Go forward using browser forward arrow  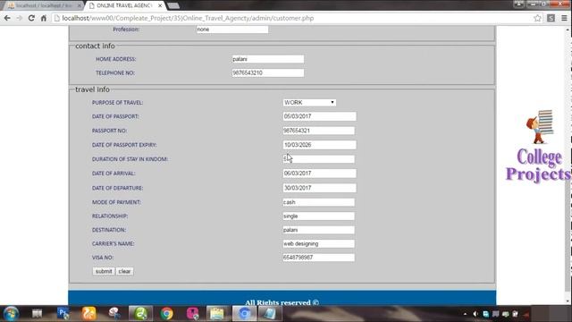tap(19, 18)
